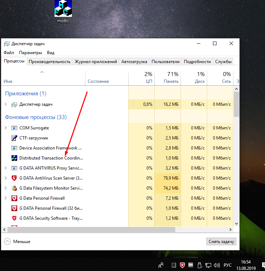Click G DATA ANTIVIRUS Proxy Service icon
Viewport: 265px width, 271px height.
tap(14, 168)
